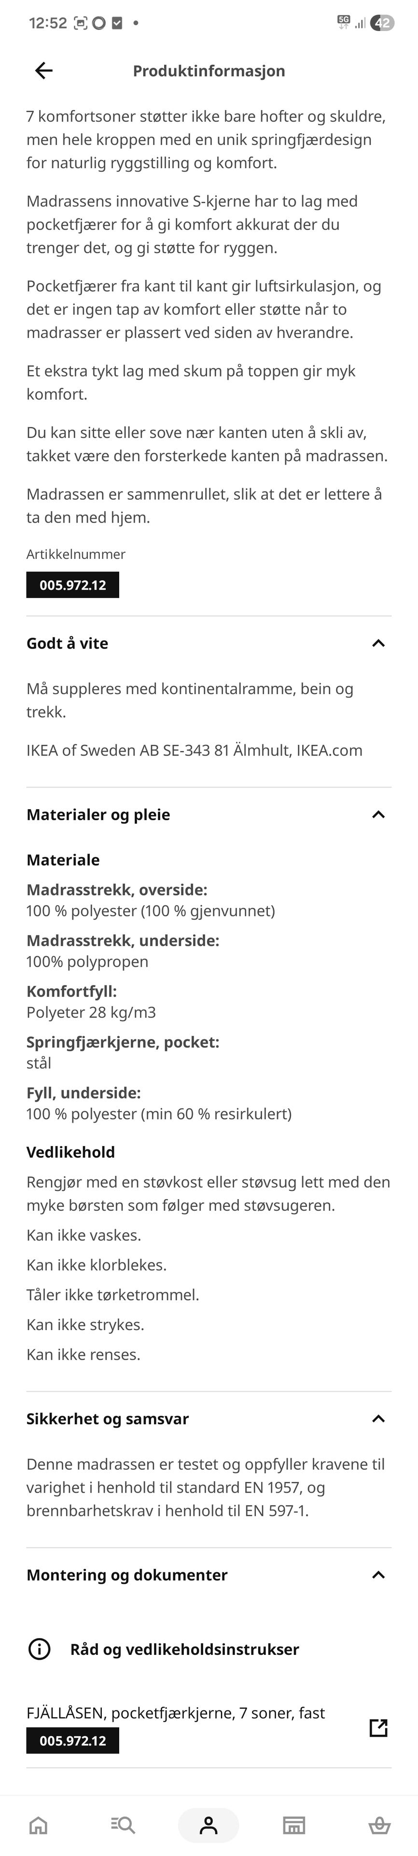Image resolution: width=418 pixels, height=1856 pixels.
Task: Tap the Produktinformasjon page title
Action: pyautogui.click(x=209, y=71)
